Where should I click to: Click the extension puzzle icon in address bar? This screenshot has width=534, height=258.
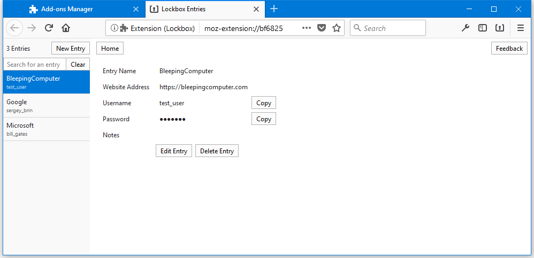[124, 28]
